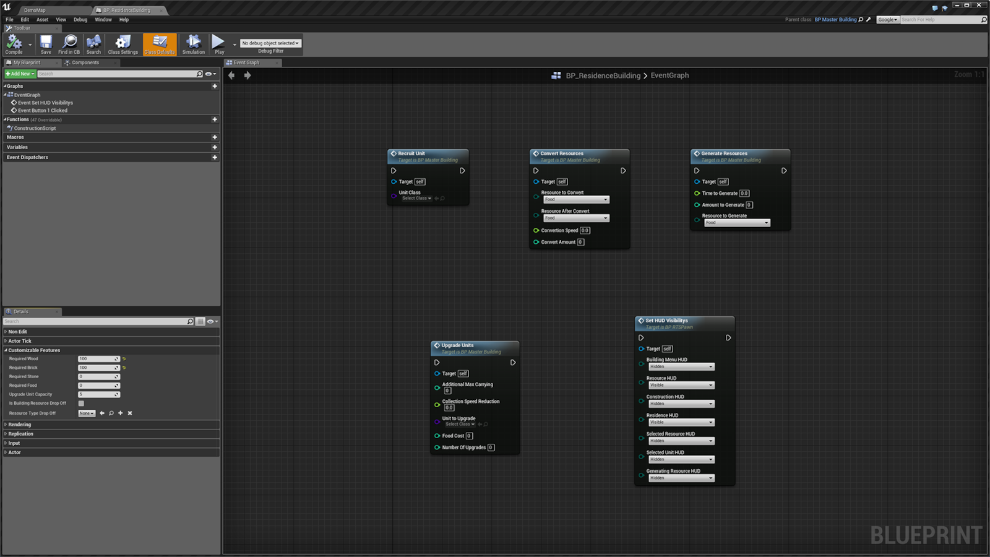The width and height of the screenshot is (990, 557).
Task: Toggle view options eye in Details panel
Action: pyautogui.click(x=210, y=321)
